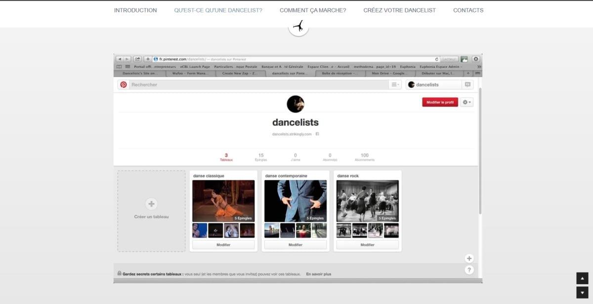Select the QU'EST-CE QU'UNE DANCELIST menu item
The image size is (593, 304).
tap(218, 10)
